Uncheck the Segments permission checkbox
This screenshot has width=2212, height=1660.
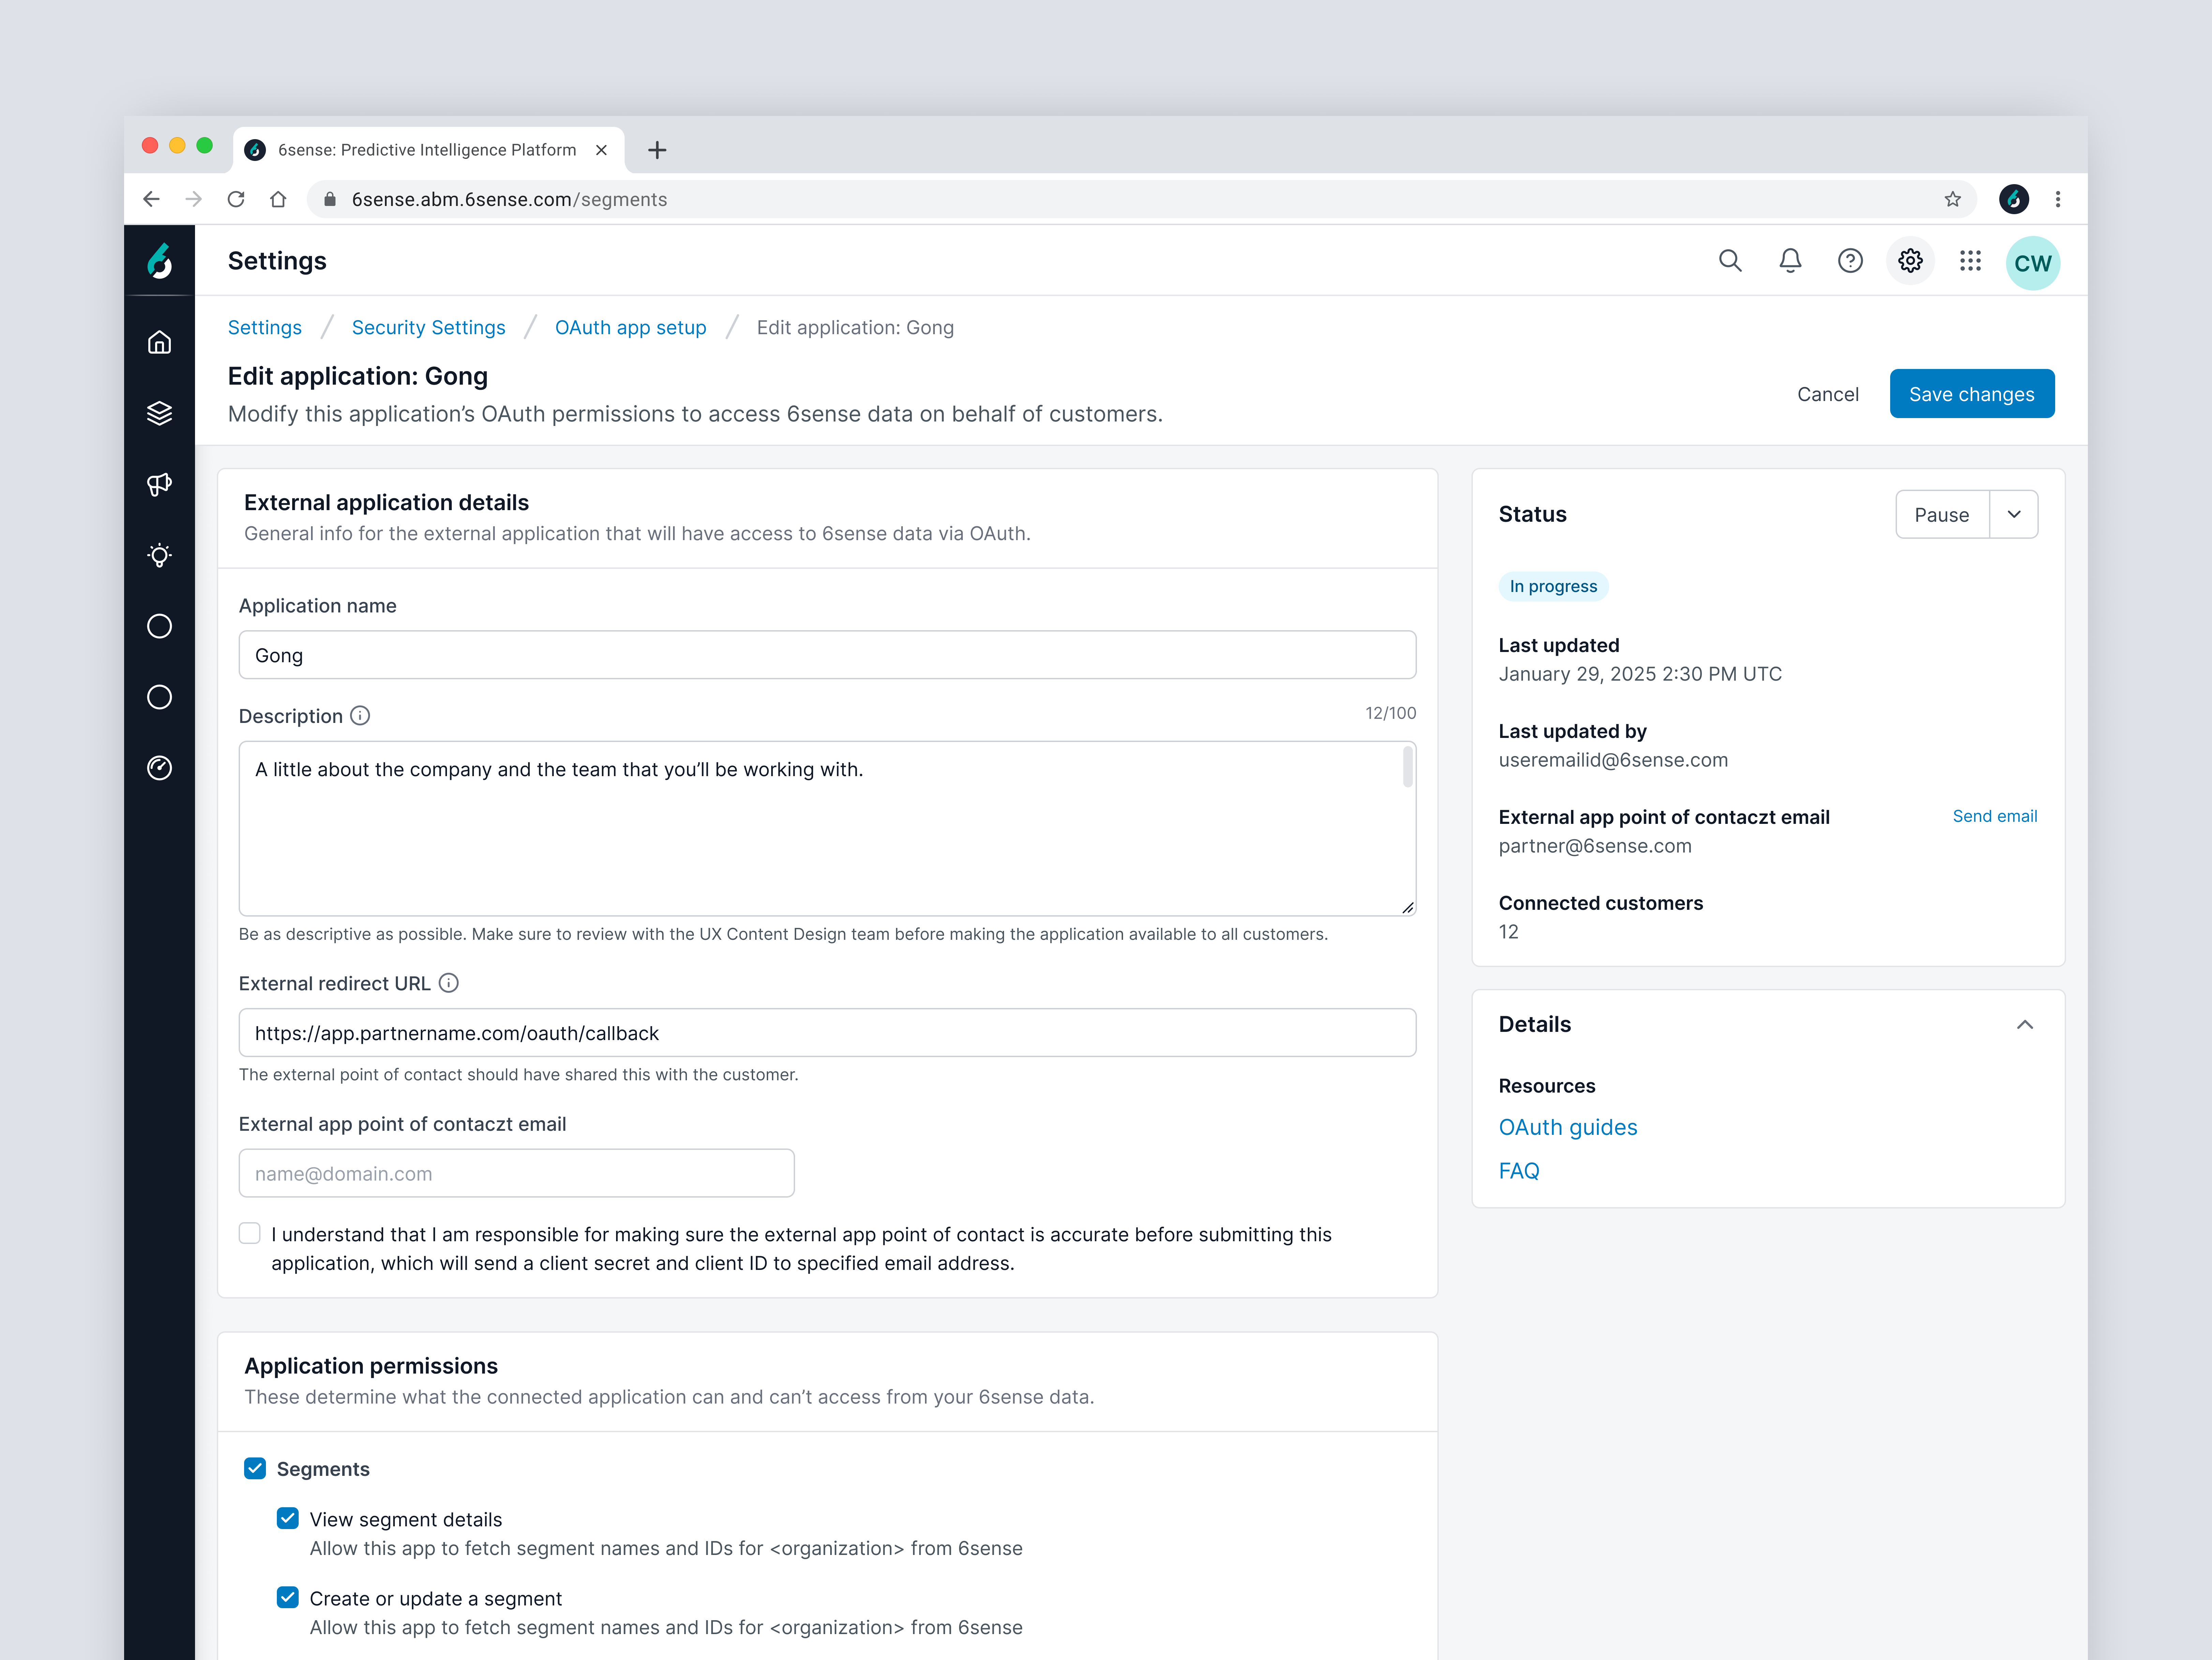coord(255,1468)
